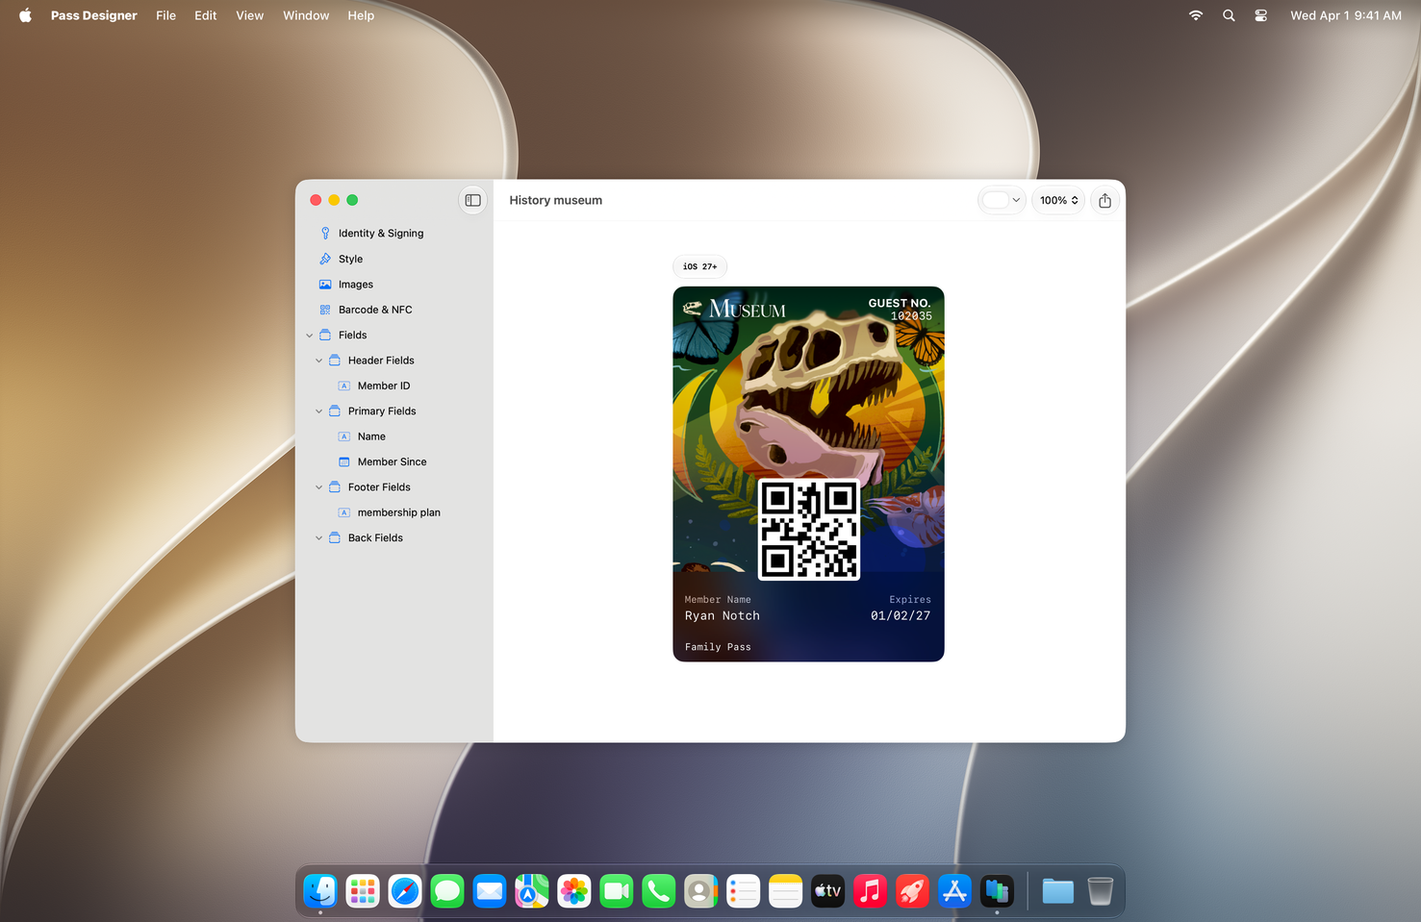1421x922 pixels.
Task: Open the Help menu
Action: click(x=361, y=15)
